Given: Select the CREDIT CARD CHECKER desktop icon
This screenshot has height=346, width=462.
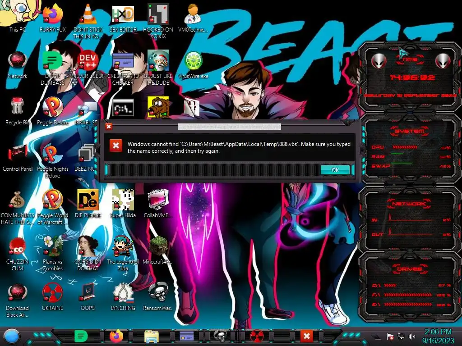Looking at the screenshot, I should [x=123, y=68].
